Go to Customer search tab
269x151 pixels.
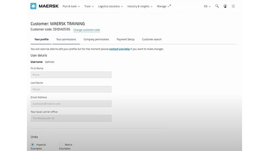[152, 39]
